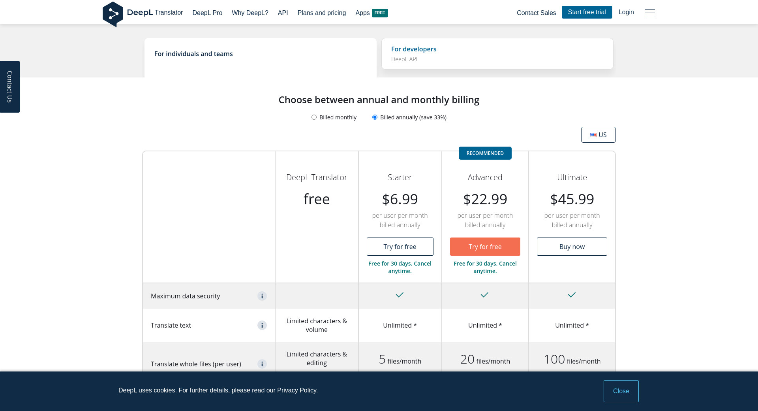Screen dimensions: 758x411
Task: Click info icon for Translate whole files
Action: point(262,364)
